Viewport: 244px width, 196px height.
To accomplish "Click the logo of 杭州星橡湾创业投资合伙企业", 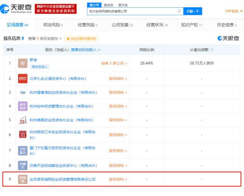I will pyautogui.click(x=23, y=92).
